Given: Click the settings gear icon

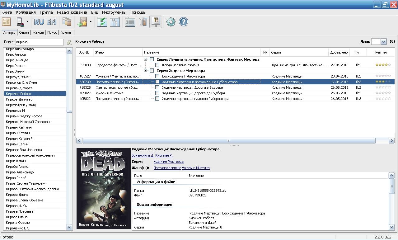Looking at the screenshot, I should tap(171, 22).
